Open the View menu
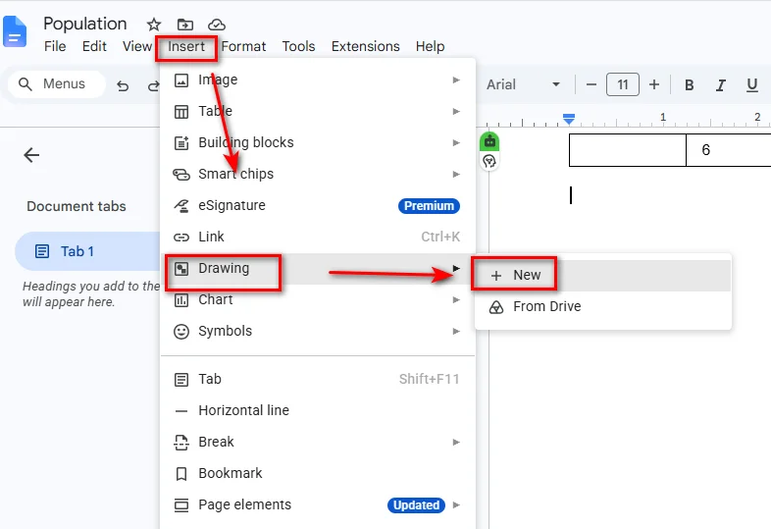 click(136, 46)
